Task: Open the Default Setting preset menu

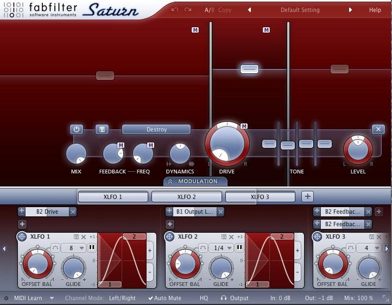Action: (x=300, y=10)
